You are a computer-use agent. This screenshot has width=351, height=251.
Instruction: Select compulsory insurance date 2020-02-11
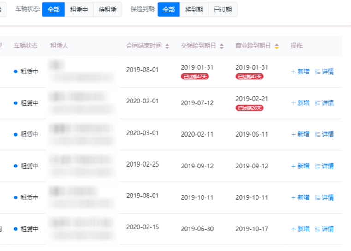197,134
